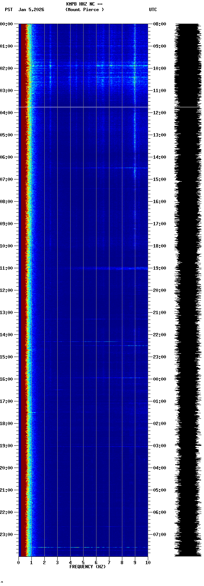Click the 04:00 PST left-axis label
Viewport: 204px width, 586px height.
7,113
